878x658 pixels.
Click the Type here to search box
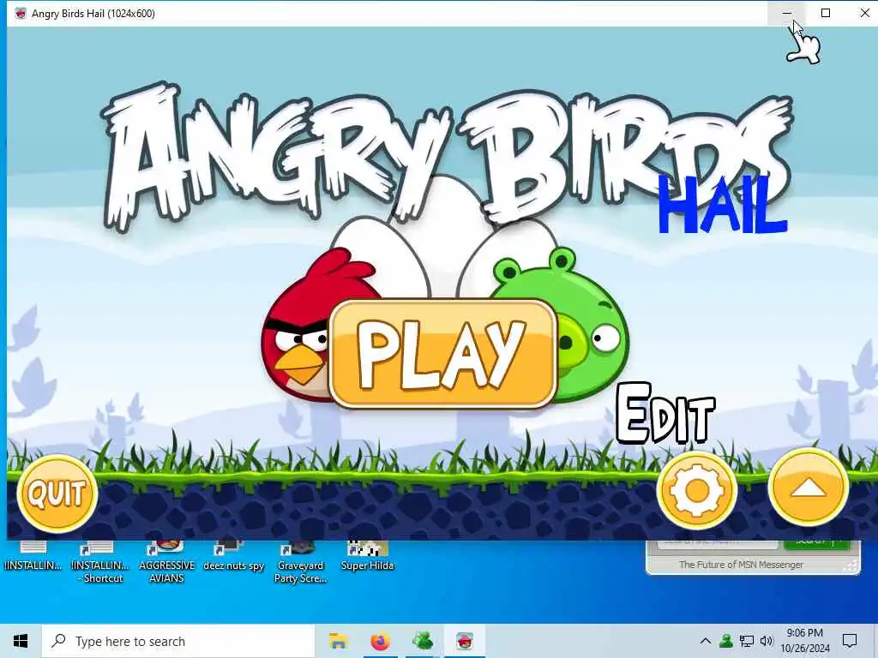point(178,641)
